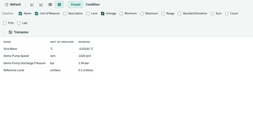Select the treemap view icon

(50, 5)
